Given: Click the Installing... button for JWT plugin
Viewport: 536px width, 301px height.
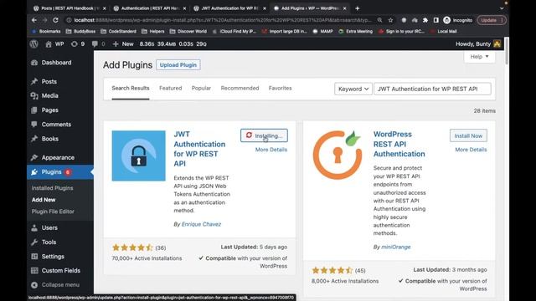Looking at the screenshot, I should point(264,135).
